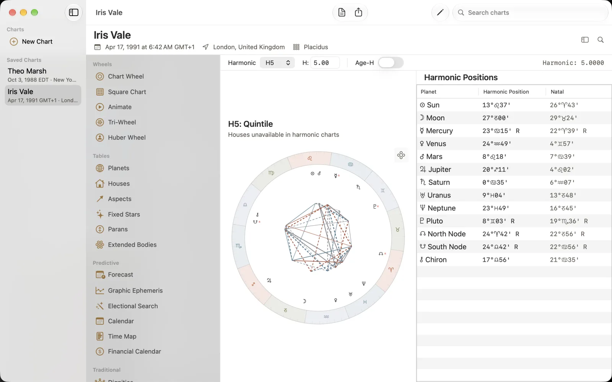Viewport: 612px width, 382px height.
Task: Click the magnifier icon below toolbar
Action: click(601, 40)
